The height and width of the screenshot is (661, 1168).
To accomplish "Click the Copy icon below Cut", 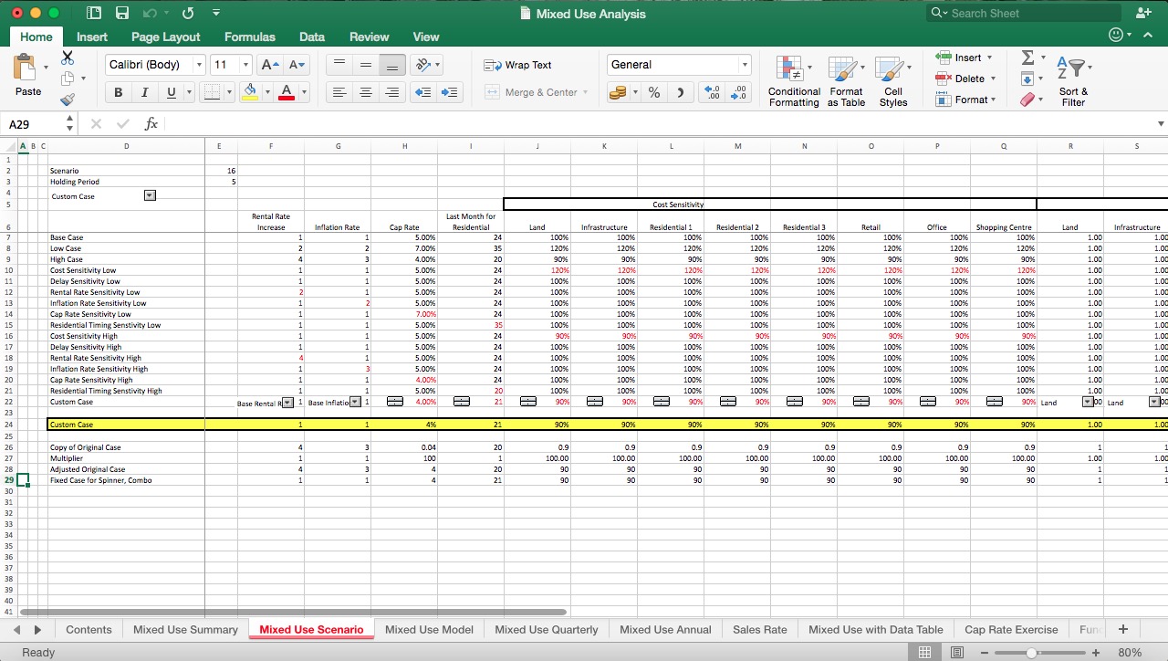I will tap(68, 80).
